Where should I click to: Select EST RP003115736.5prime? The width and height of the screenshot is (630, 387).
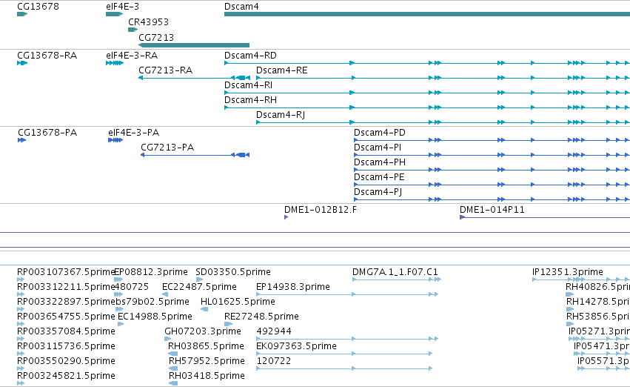click(66, 347)
